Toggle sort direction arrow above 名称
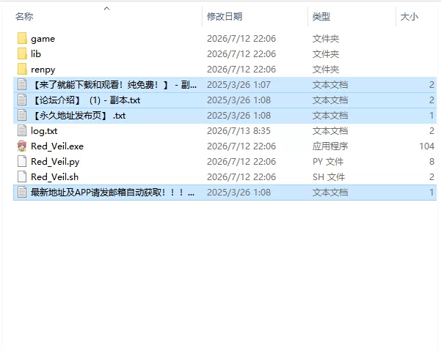The height and width of the screenshot is (350, 441). [106, 9]
